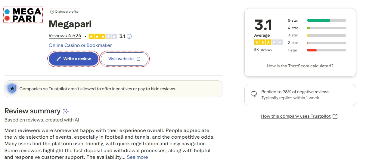This screenshot has width=369, height=166.
Task: Click the Megapari logo image
Action: click(23, 15)
